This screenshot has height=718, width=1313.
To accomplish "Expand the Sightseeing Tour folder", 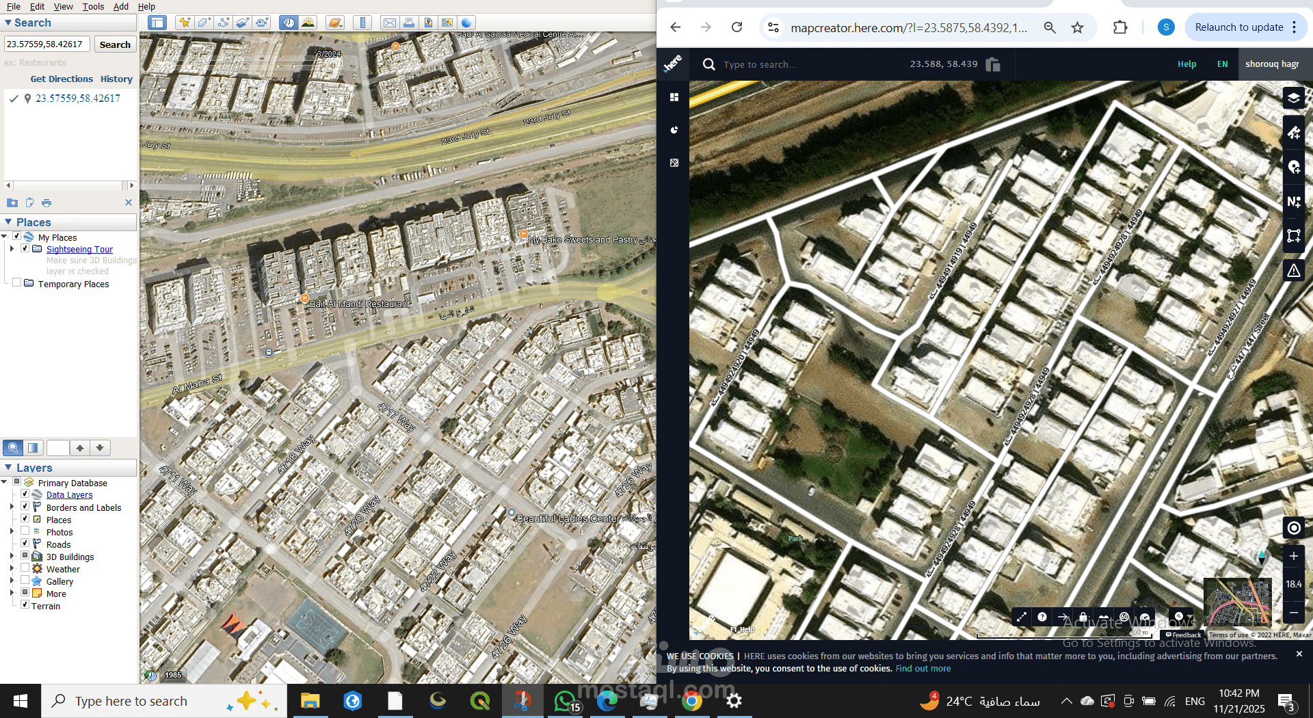I will click(x=12, y=249).
